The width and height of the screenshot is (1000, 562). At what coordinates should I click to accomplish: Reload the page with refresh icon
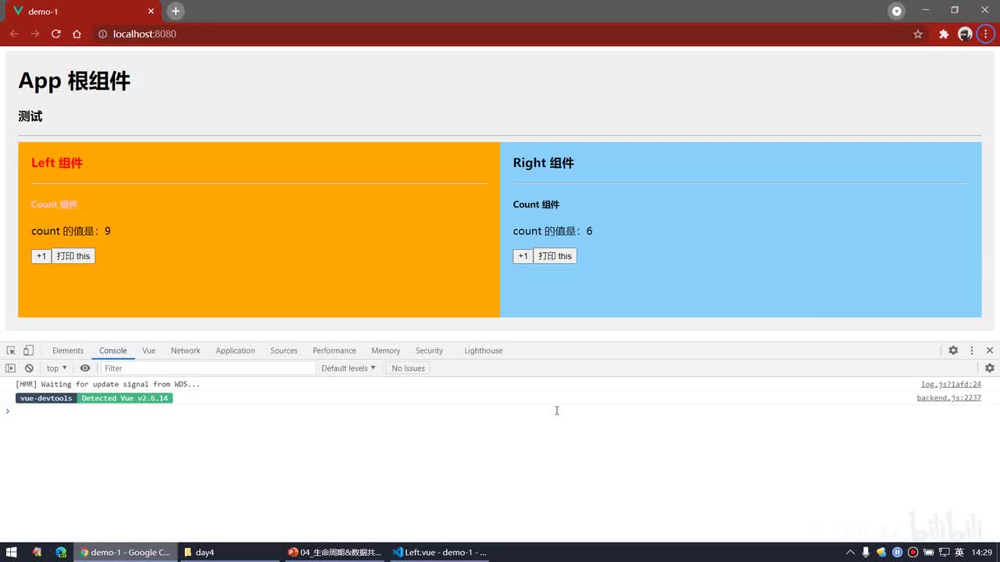click(x=56, y=34)
